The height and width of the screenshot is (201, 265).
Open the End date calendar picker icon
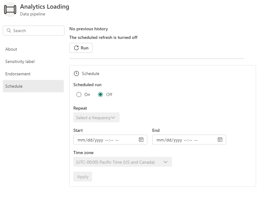[220, 140]
